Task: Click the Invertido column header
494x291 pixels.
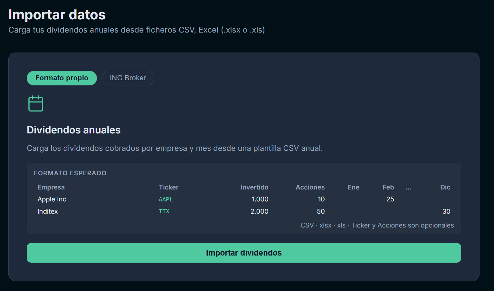Action: click(x=254, y=187)
